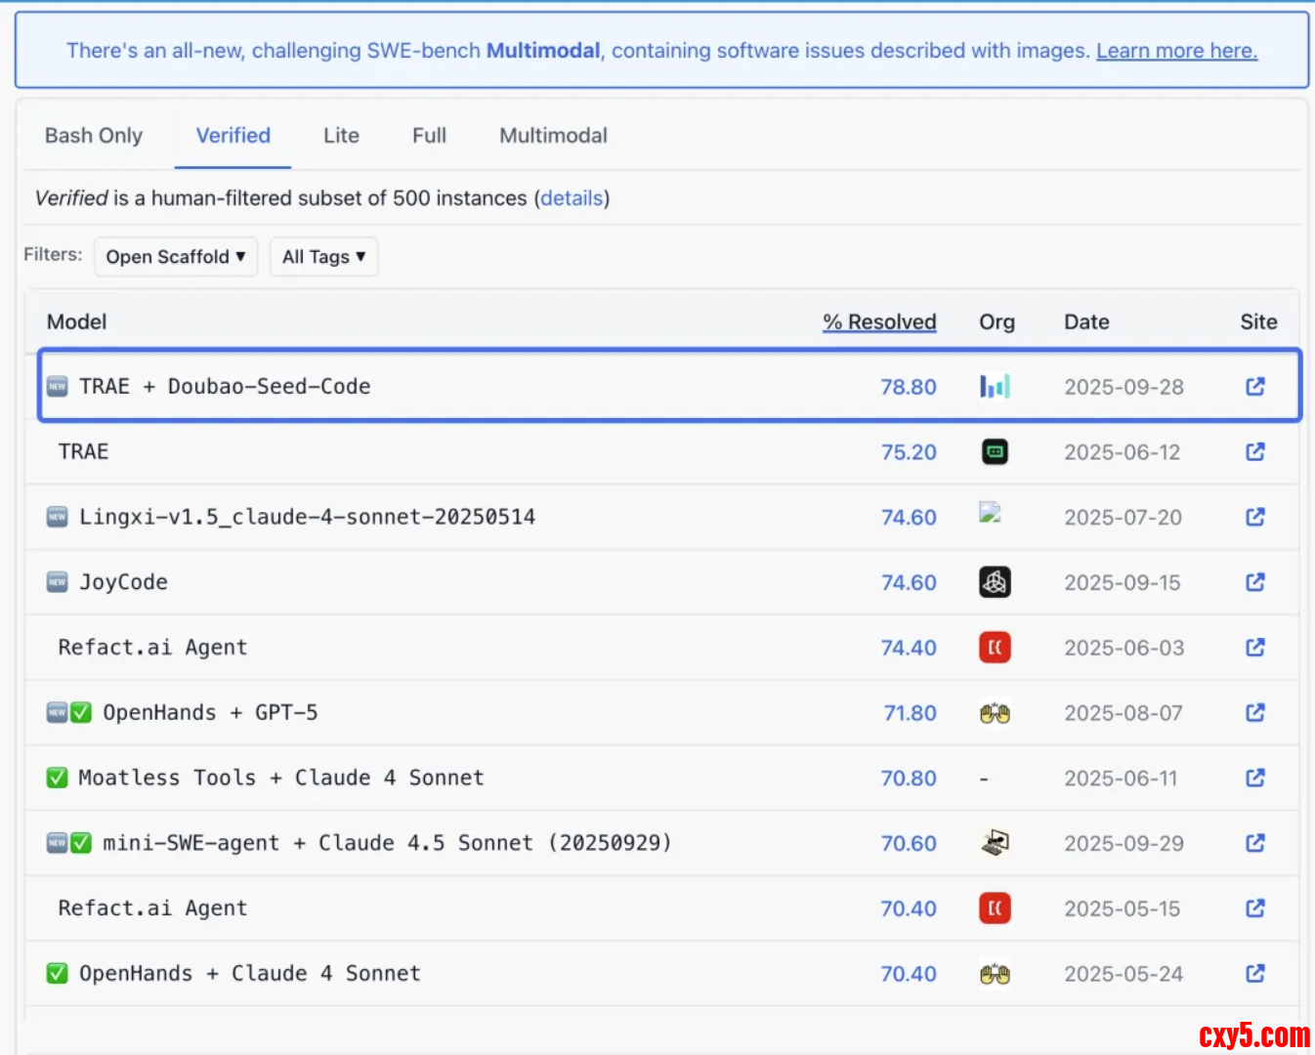Click the green checkmark beside Moatless Tools
The width and height of the screenshot is (1315, 1055).
pyautogui.click(x=58, y=778)
